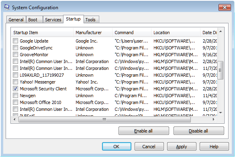Uncheck Microsoft Security Client checkbox
235x157 pixels.
(15, 89)
